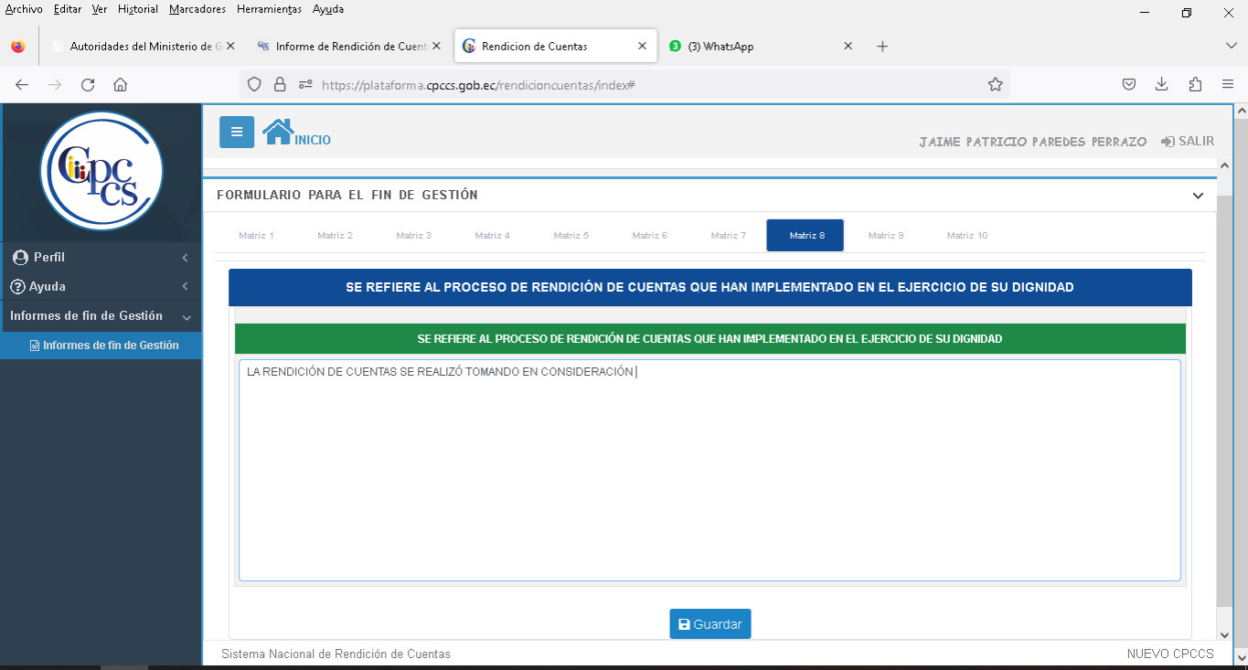Open Firefox downloads panel icon
The image size is (1248, 670).
(1161, 84)
